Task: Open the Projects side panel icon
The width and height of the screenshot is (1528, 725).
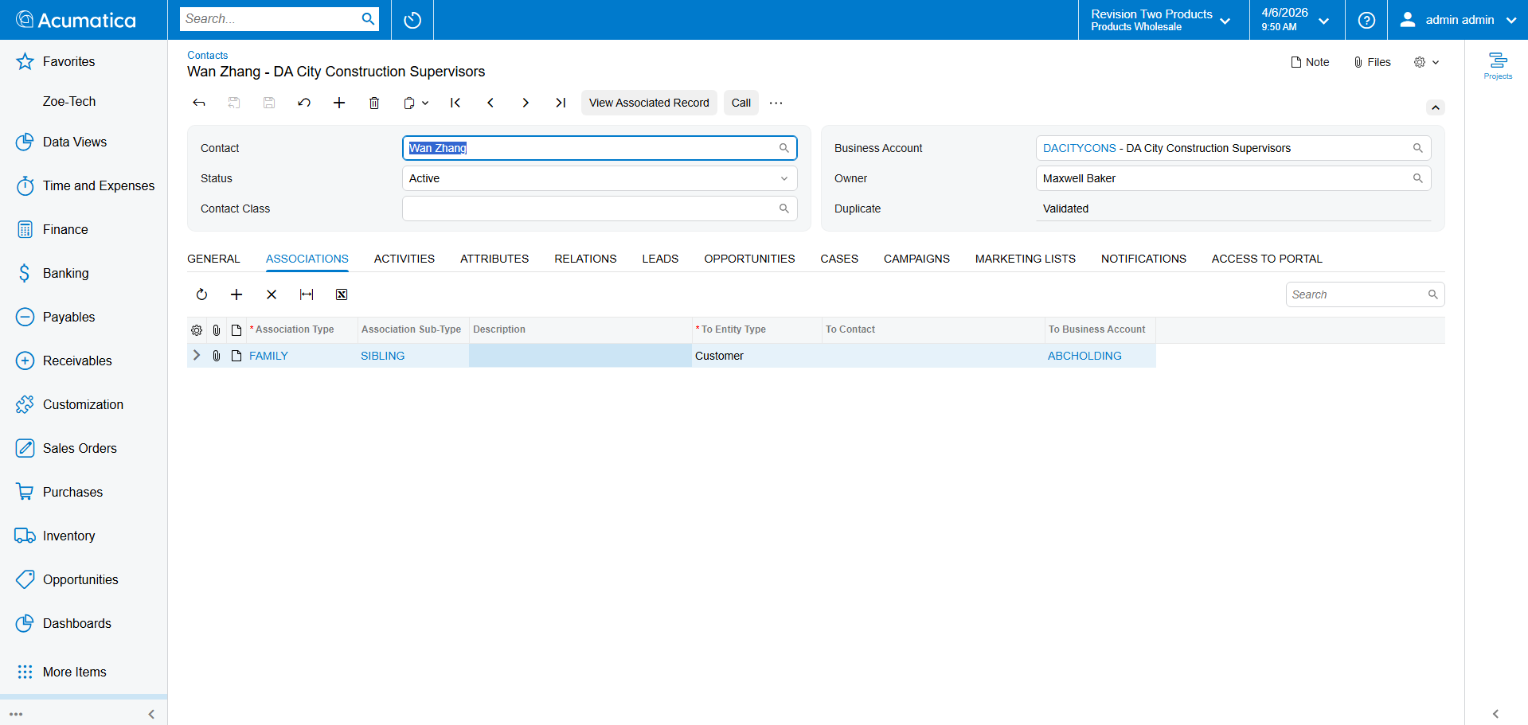Action: pos(1498,65)
